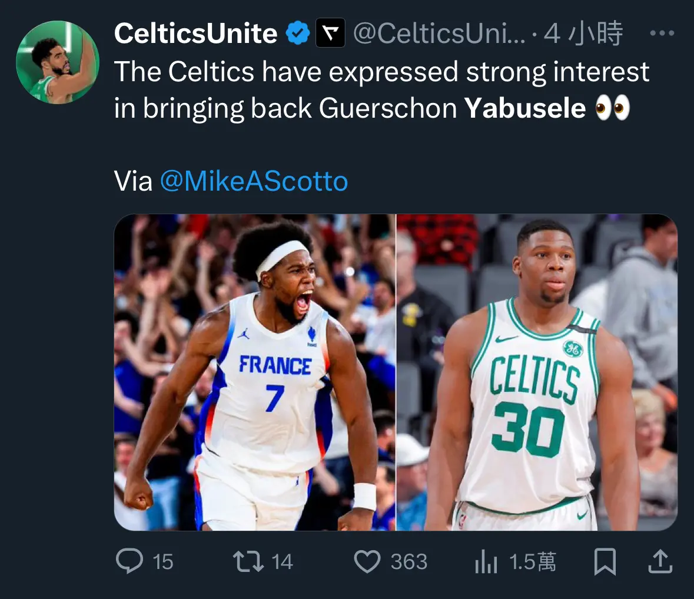
Task: Open CelticsUnite profile avatar
Action: tap(58, 62)
